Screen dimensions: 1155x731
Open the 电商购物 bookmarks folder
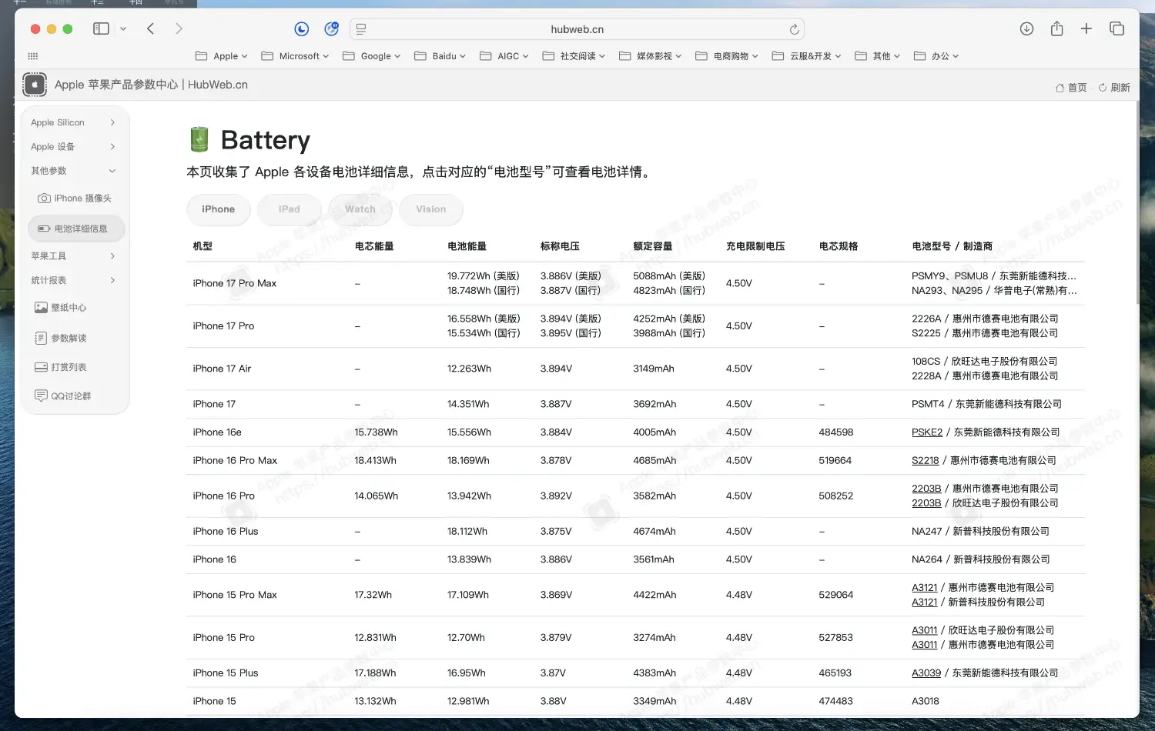tap(727, 56)
